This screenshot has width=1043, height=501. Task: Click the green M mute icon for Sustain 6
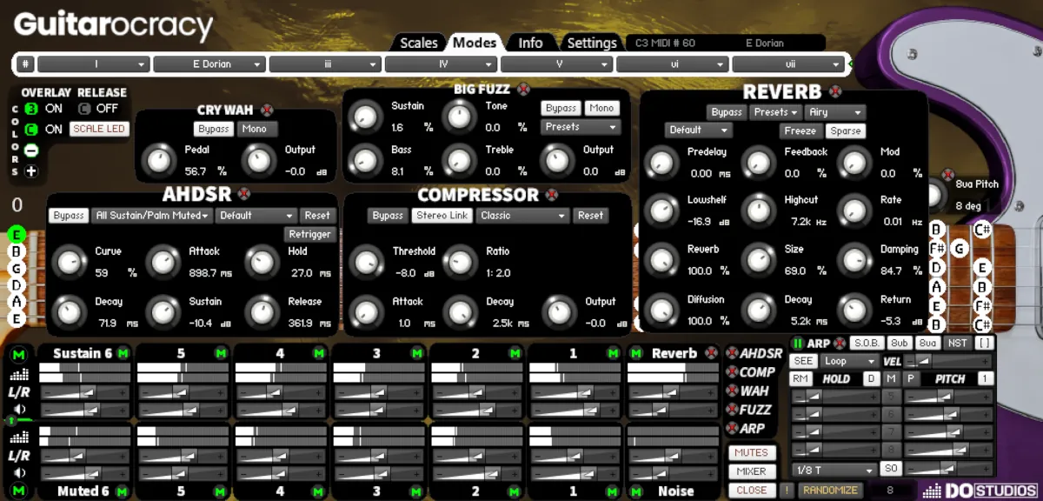coord(123,353)
